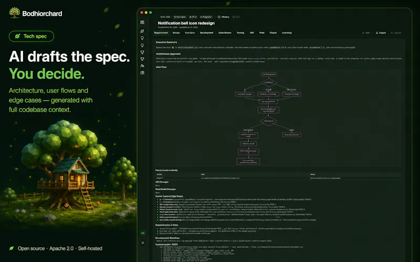Click the Path column header
This screenshot has width=420, height=262.
click(203, 174)
